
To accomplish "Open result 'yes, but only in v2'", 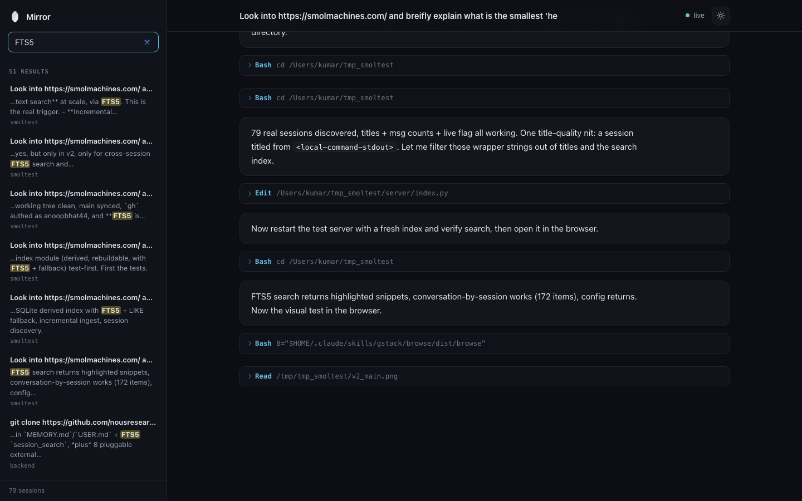I will pos(83,157).
